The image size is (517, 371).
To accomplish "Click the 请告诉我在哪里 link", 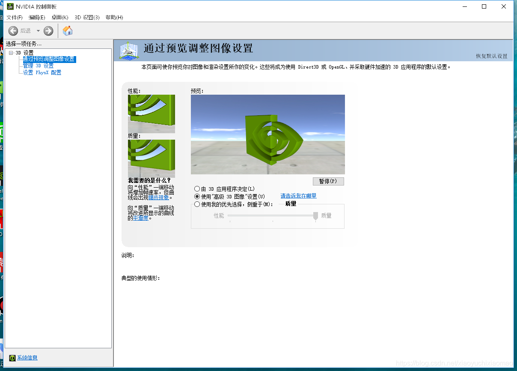I will pyautogui.click(x=298, y=196).
